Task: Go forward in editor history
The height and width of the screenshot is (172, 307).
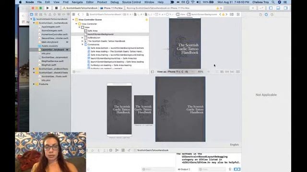Action: click(x=83, y=14)
